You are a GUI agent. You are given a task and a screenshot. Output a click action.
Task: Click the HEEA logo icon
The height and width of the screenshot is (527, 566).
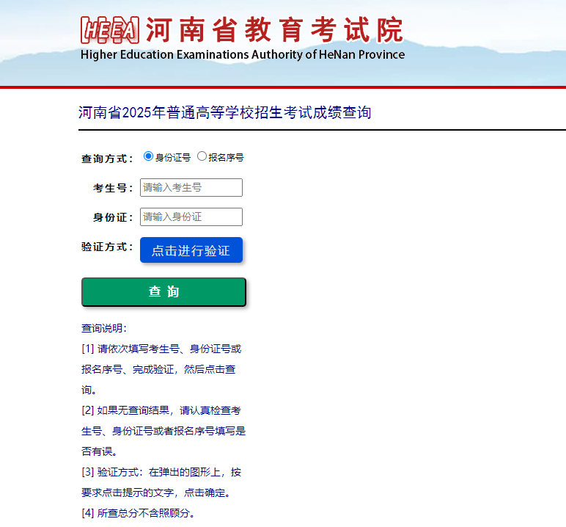tap(110, 30)
